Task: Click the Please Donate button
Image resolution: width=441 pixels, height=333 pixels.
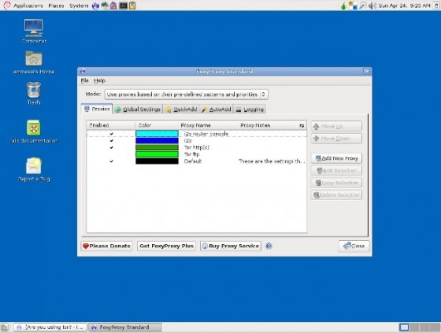Action: pyautogui.click(x=107, y=246)
